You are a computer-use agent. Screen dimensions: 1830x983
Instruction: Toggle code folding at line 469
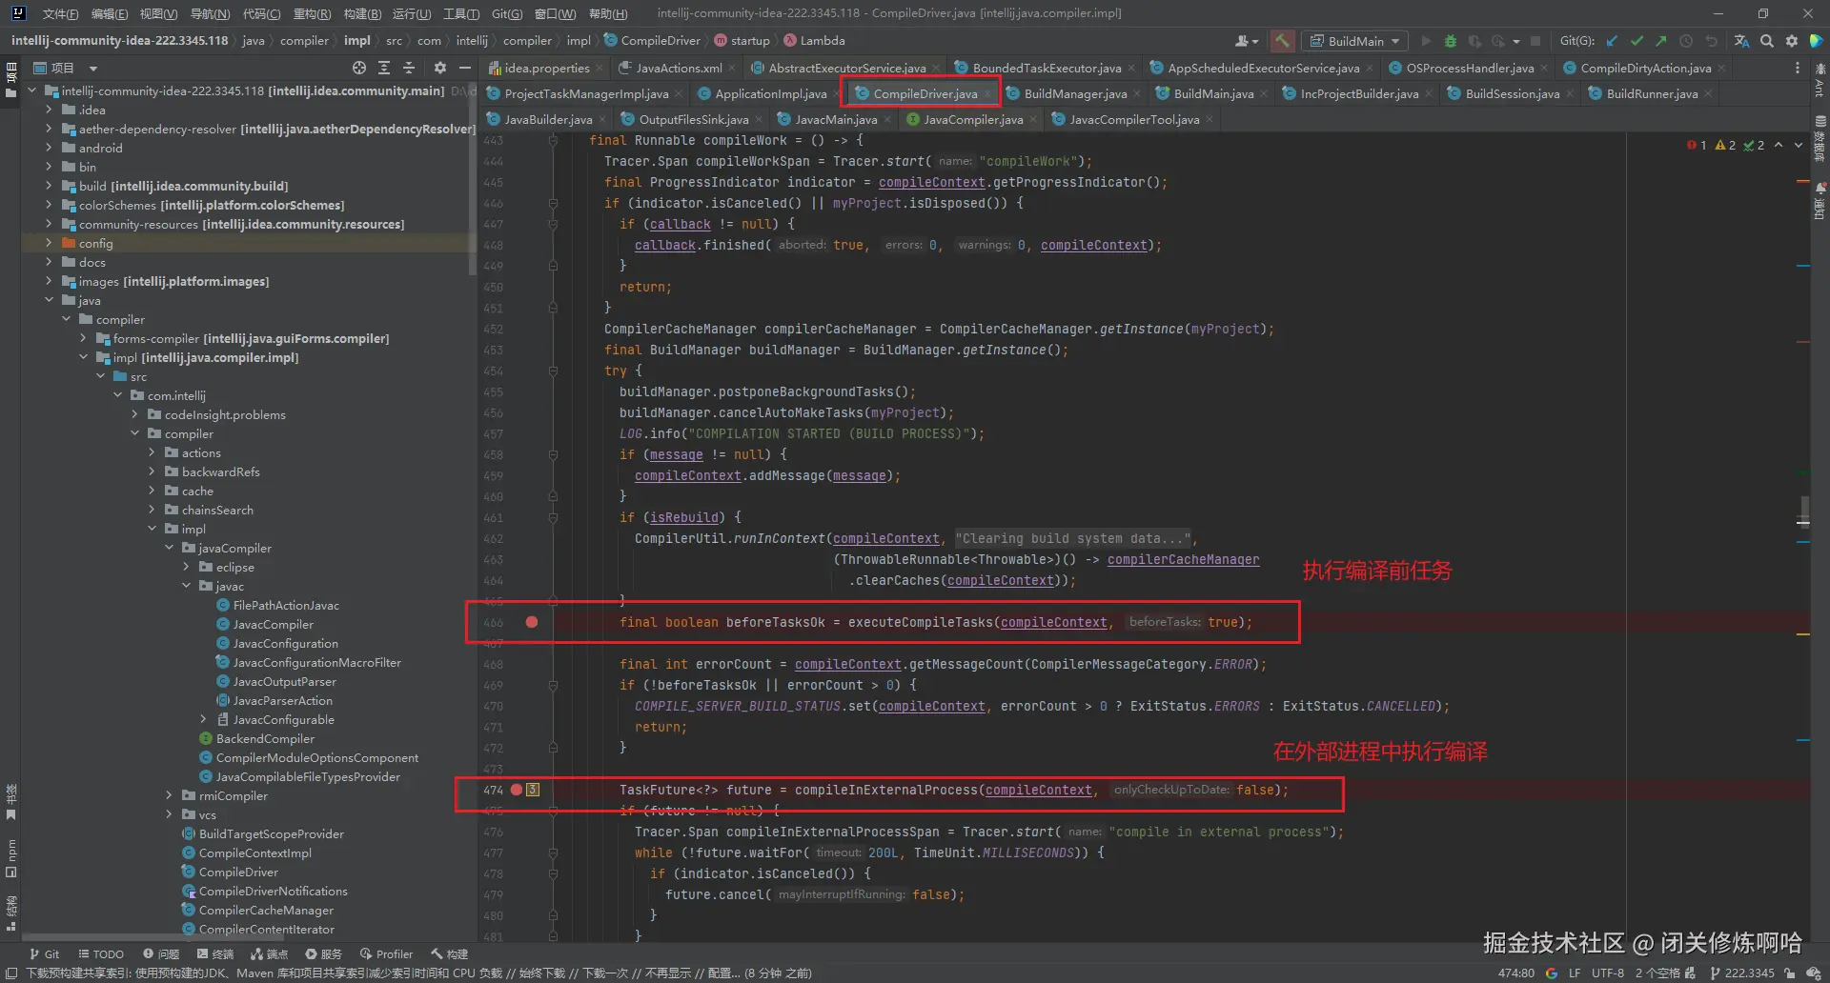click(553, 685)
